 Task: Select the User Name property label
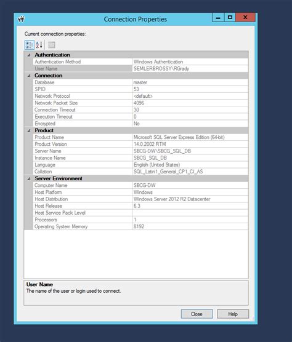pos(46,68)
